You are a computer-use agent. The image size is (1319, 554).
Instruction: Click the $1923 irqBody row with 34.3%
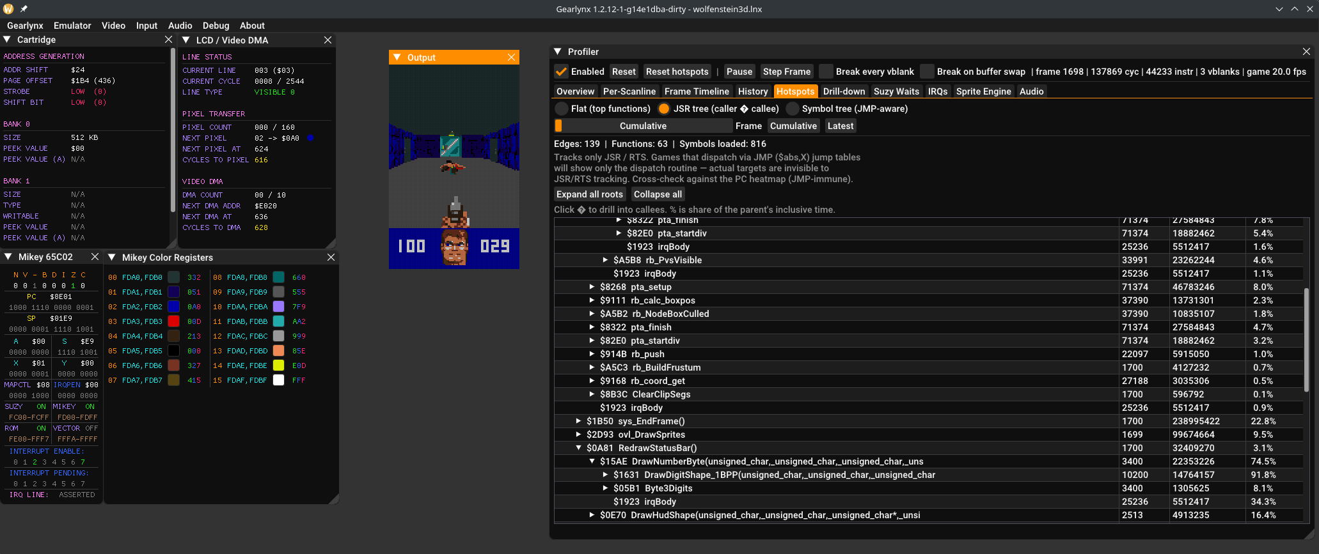(929, 502)
